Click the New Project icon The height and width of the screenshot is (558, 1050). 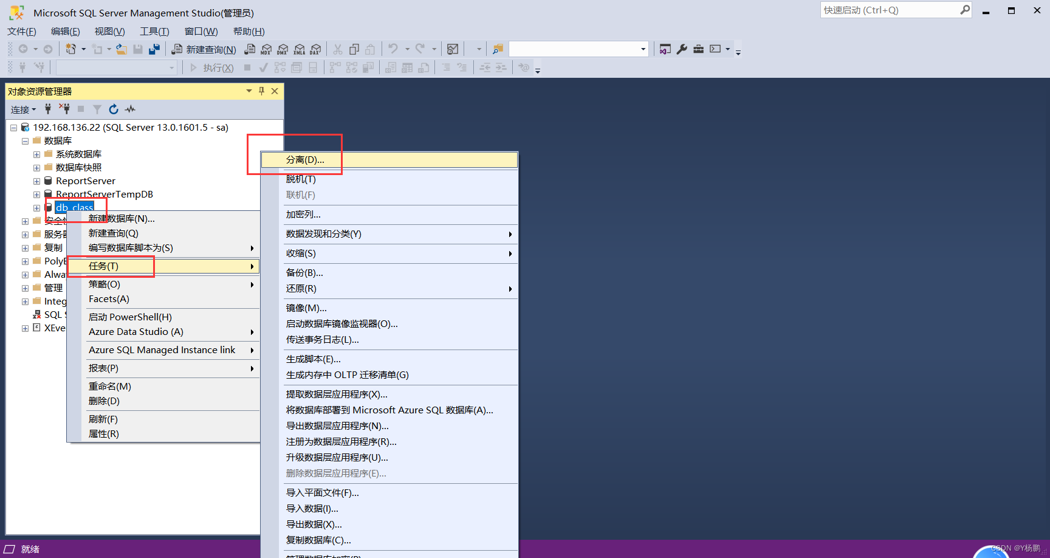71,49
